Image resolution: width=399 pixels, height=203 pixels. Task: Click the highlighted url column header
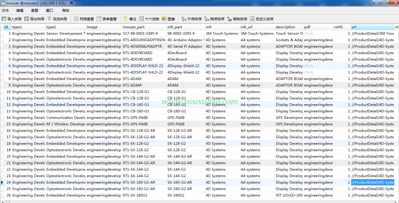(373, 27)
